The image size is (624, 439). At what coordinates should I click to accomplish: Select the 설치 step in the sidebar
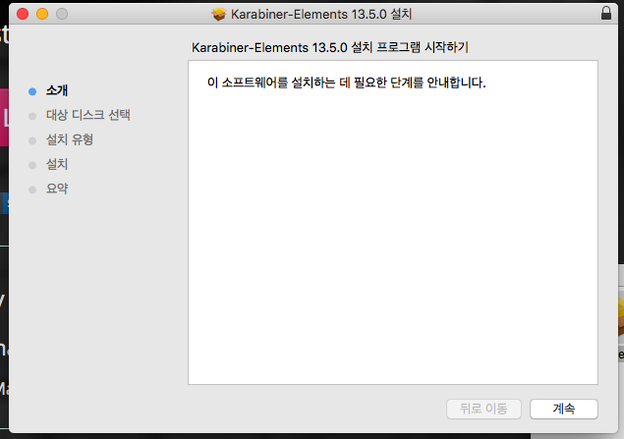[57, 165]
